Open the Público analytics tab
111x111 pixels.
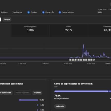(x=4, y=12)
